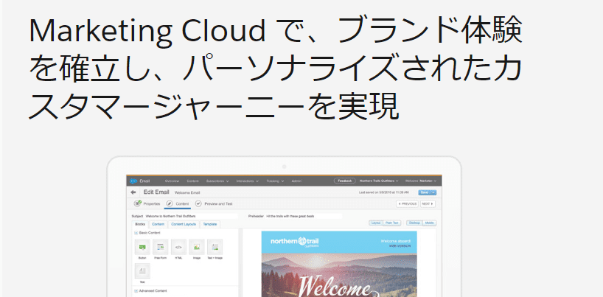Open the Content item in top navigation
The width and height of the screenshot is (603, 297).
tap(192, 181)
